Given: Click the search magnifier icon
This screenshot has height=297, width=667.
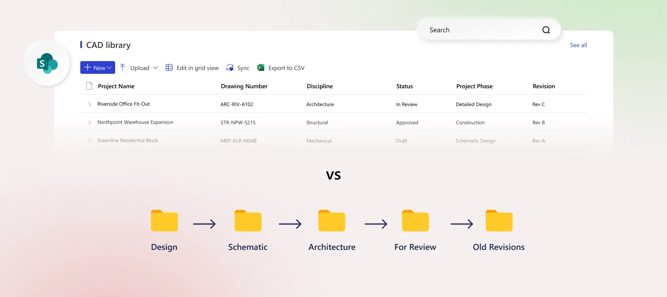Looking at the screenshot, I should [546, 30].
